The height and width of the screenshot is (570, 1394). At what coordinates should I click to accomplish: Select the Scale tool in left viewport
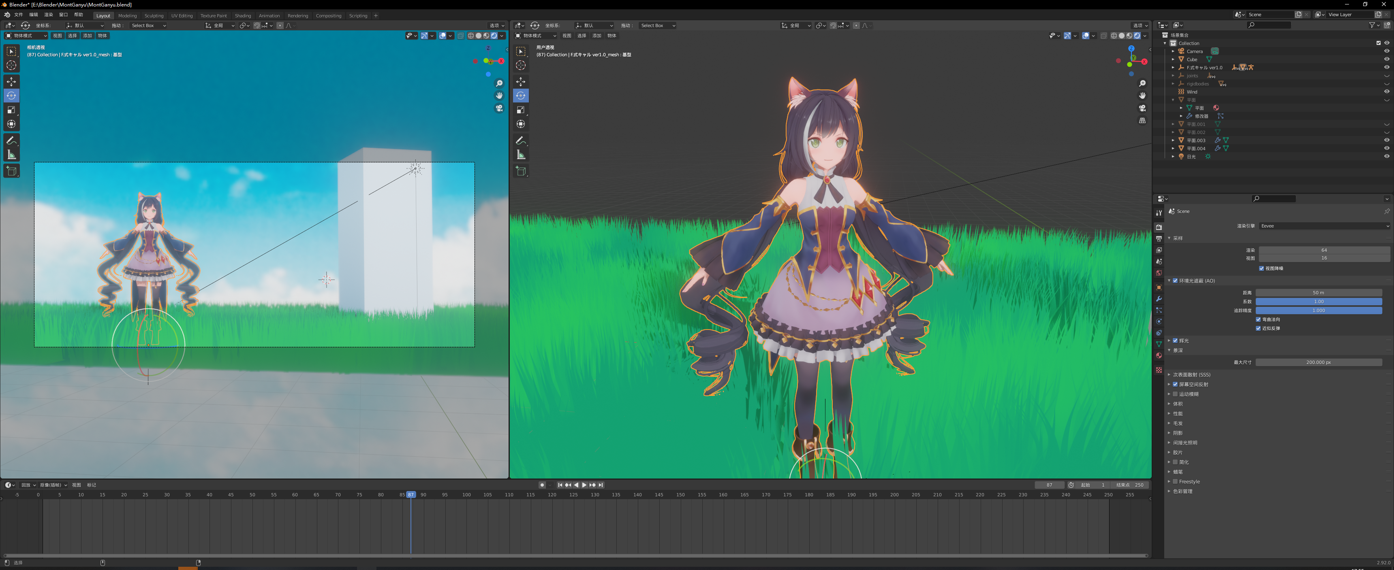point(11,110)
